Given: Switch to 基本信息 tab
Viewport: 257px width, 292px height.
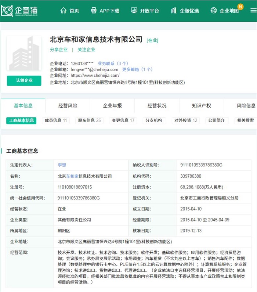Looking at the screenshot, I should click(x=23, y=105).
